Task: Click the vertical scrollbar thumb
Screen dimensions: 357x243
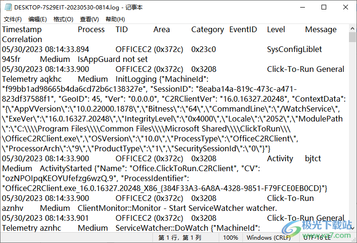Action: 352,37
